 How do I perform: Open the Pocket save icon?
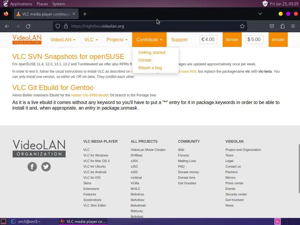pyautogui.click(x=272, y=26)
